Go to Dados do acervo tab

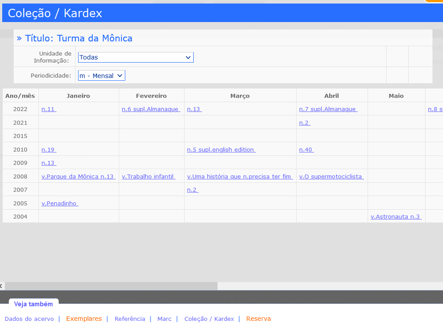[29, 319]
